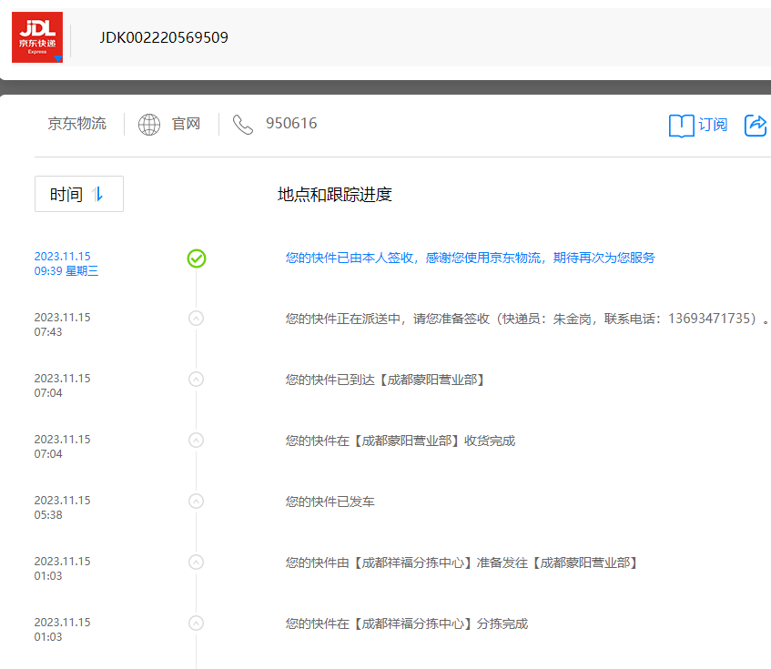
Task: Click timeline marker beside 收货完成 entry
Action: [x=197, y=441]
